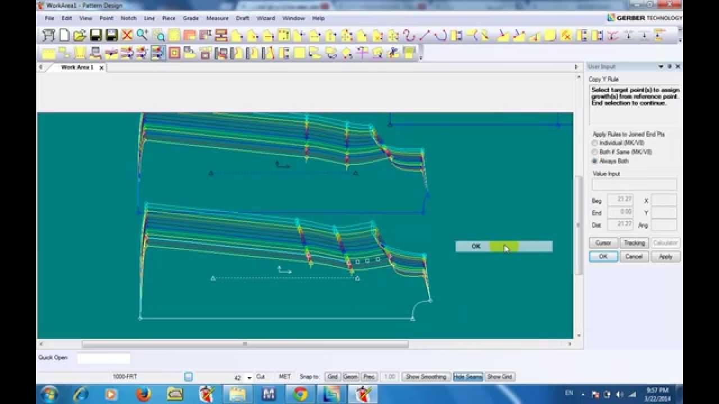
Task: Click OK in the User Input panel
Action: (603, 256)
